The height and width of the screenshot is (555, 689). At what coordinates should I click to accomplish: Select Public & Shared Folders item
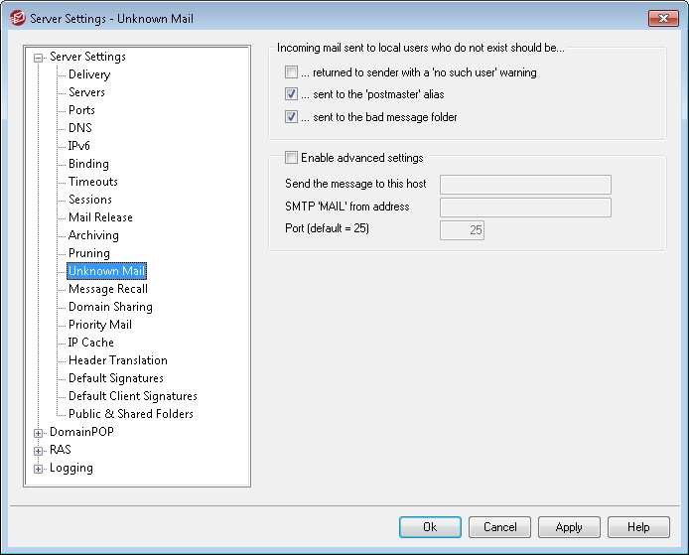point(130,414)
